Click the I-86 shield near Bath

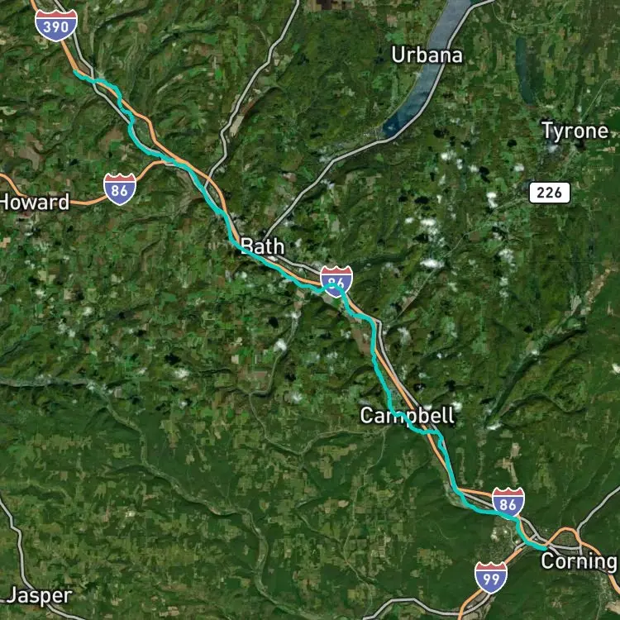click(336, 281)
